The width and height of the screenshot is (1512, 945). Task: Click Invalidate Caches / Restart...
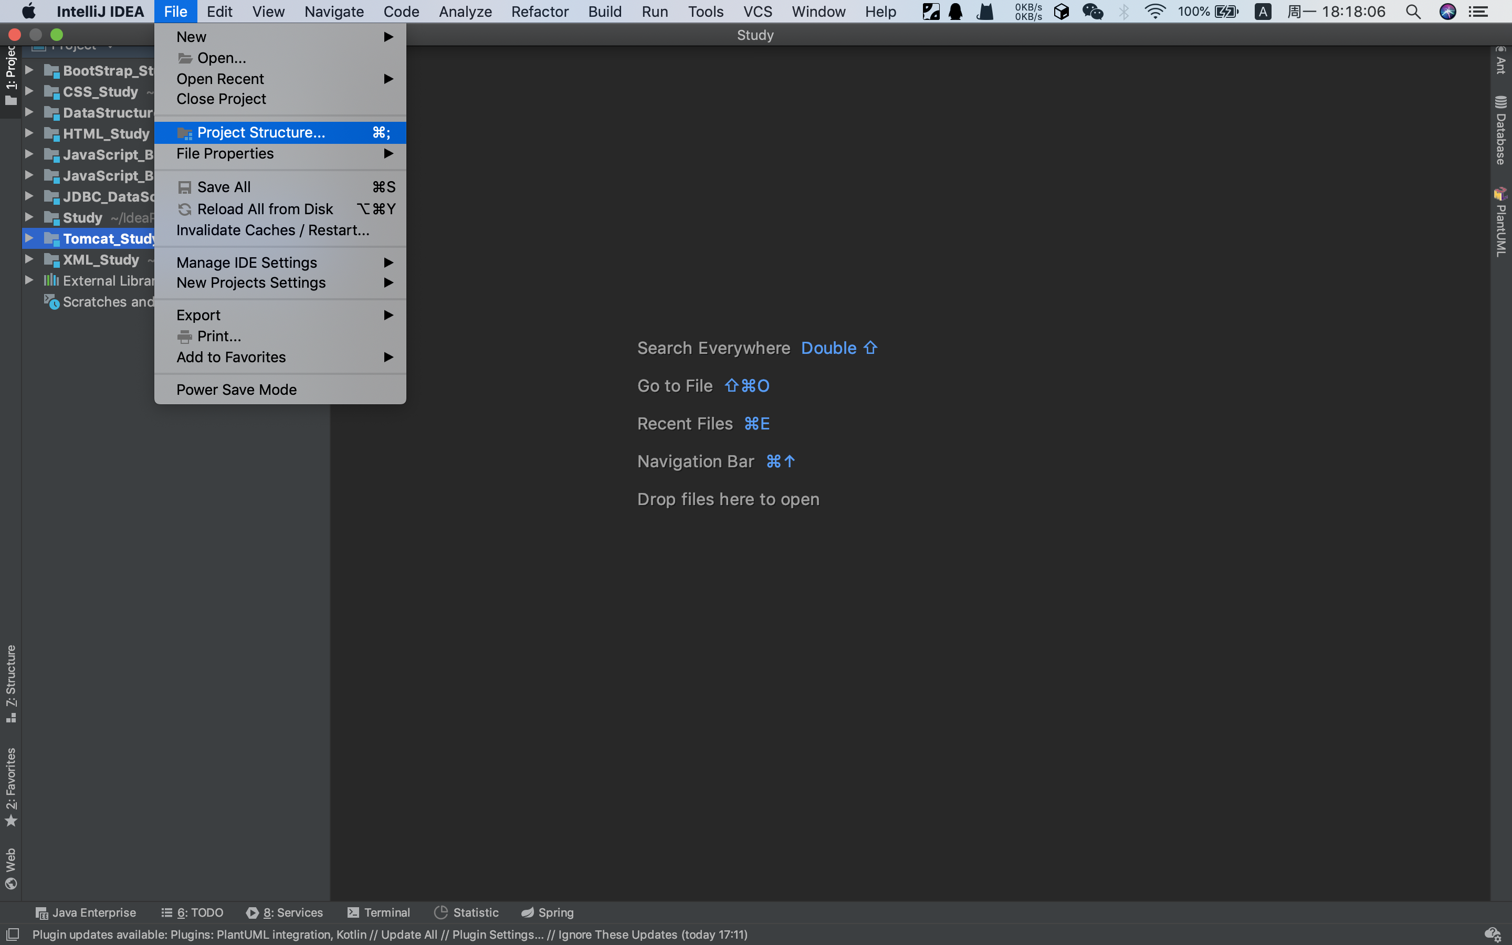pyautogui.click(x=272, y=230)
